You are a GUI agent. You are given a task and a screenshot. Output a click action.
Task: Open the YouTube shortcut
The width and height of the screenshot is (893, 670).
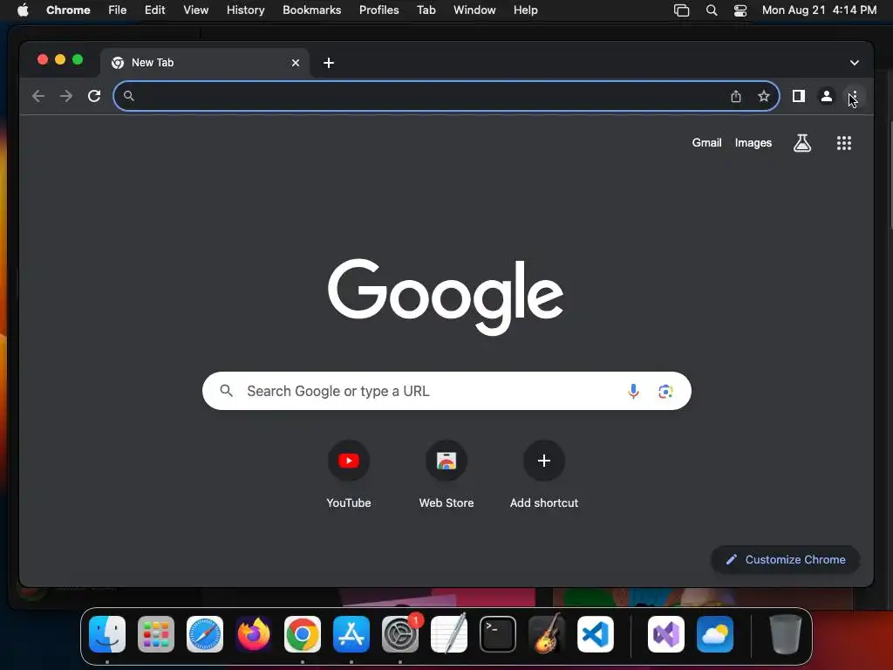pos(349,475)
